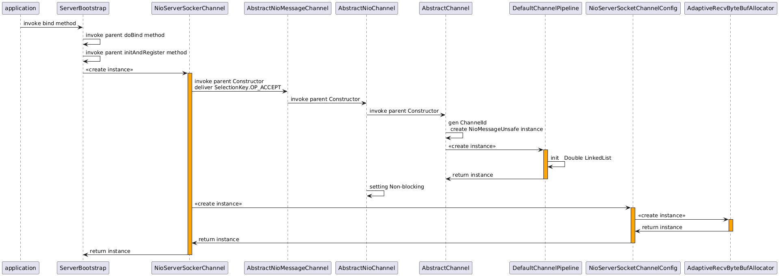779x276 pixels.
Task: Click the top AbstractChannel participant box
Action: [x=446, y=8]
